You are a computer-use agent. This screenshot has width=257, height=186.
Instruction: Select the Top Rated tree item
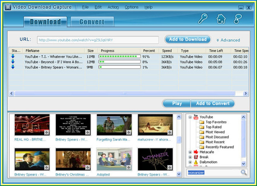[213, 127]
